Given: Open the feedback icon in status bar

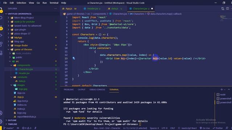Looking at the screenshot, I should (227, 128).
